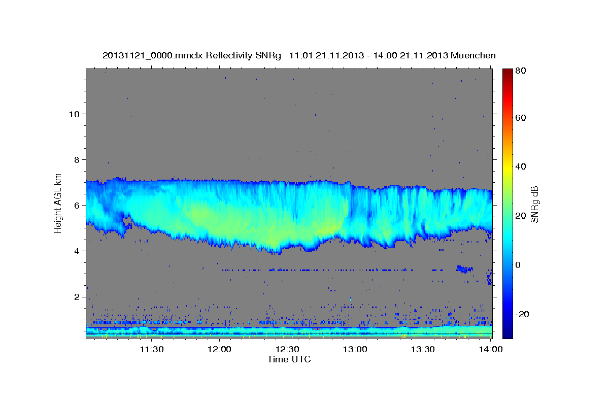Click the height tick label 2
The width and height of the screenshot is (609, 406).
pos(77,296)
